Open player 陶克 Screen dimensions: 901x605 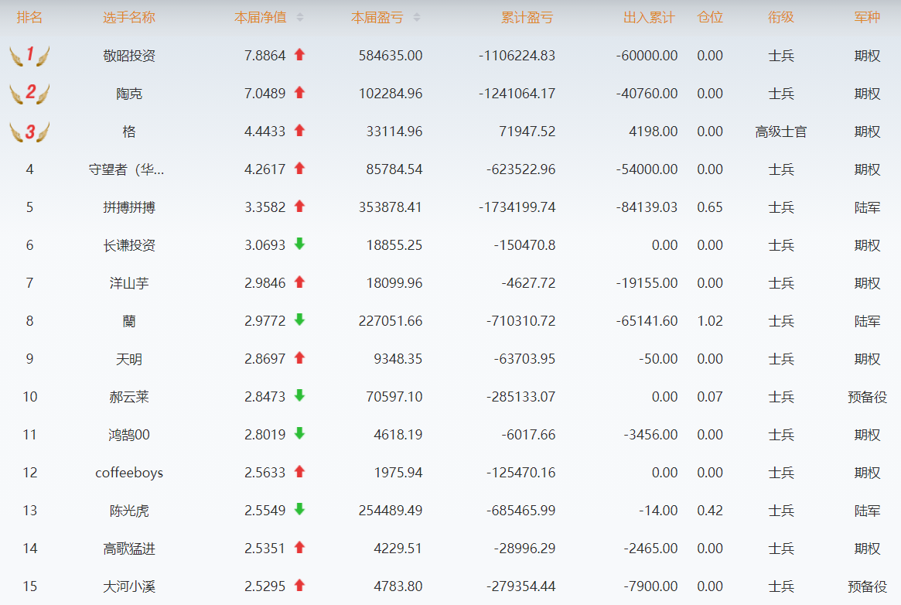[129, 94]
